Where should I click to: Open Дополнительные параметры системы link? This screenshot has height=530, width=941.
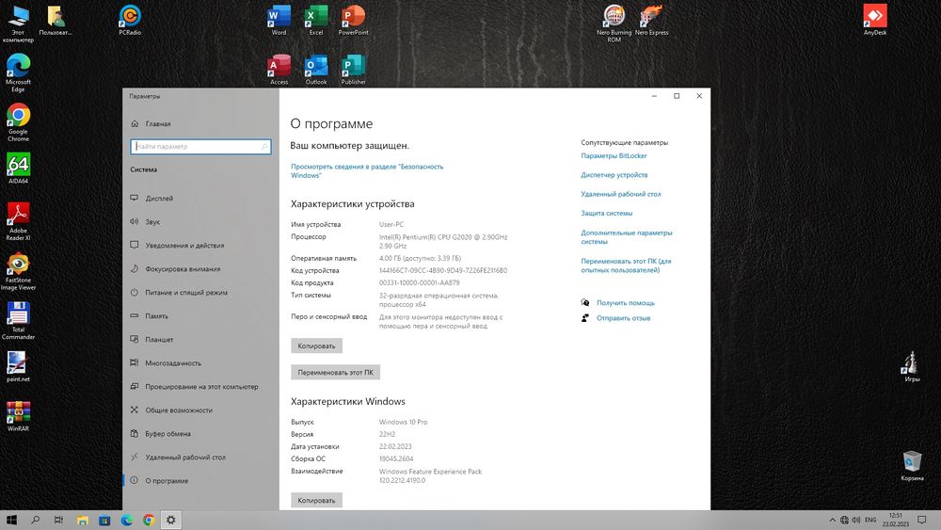tap(627, 237)
